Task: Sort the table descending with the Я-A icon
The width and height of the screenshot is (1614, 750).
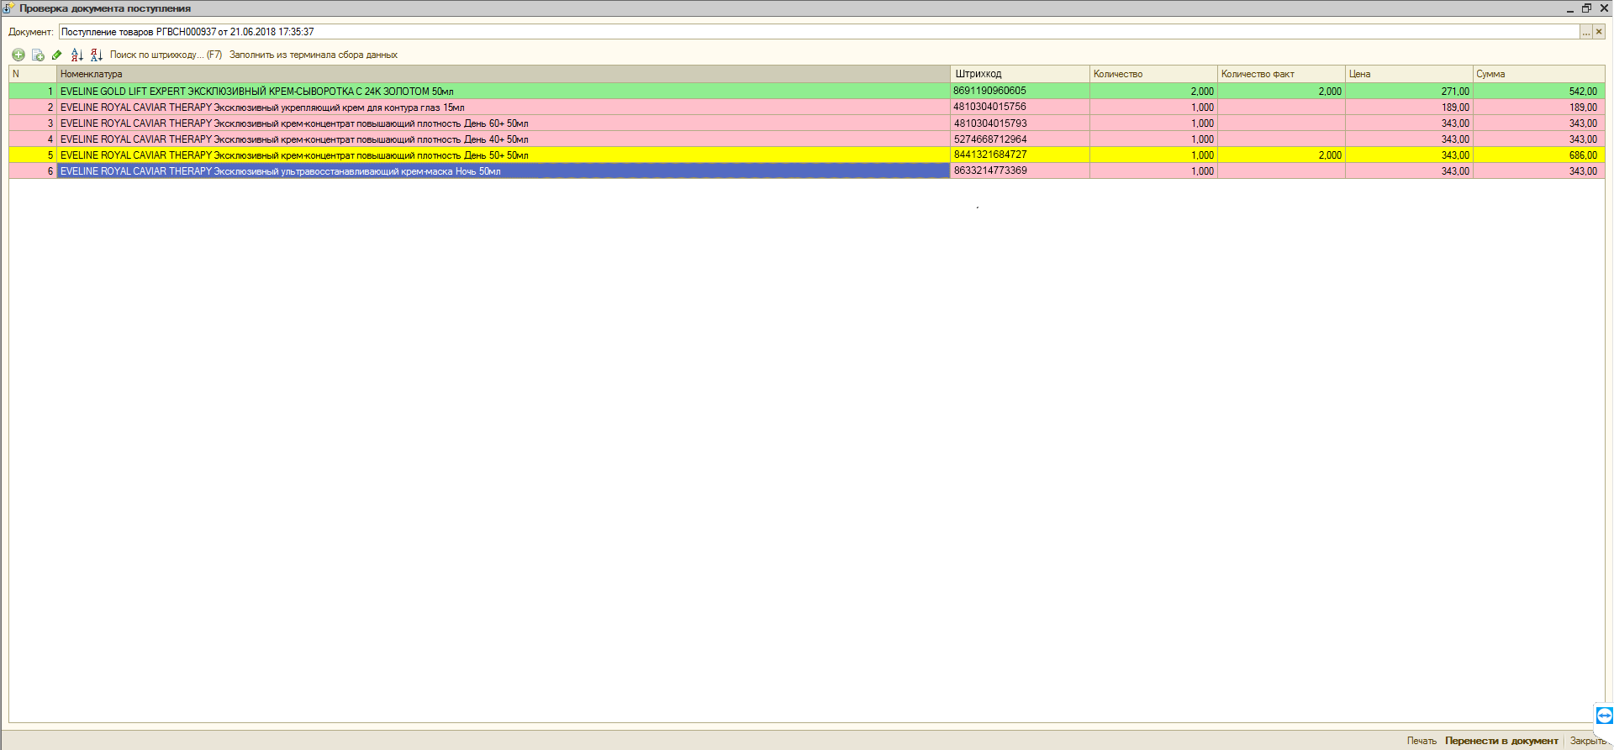Action: click(96, 55)
